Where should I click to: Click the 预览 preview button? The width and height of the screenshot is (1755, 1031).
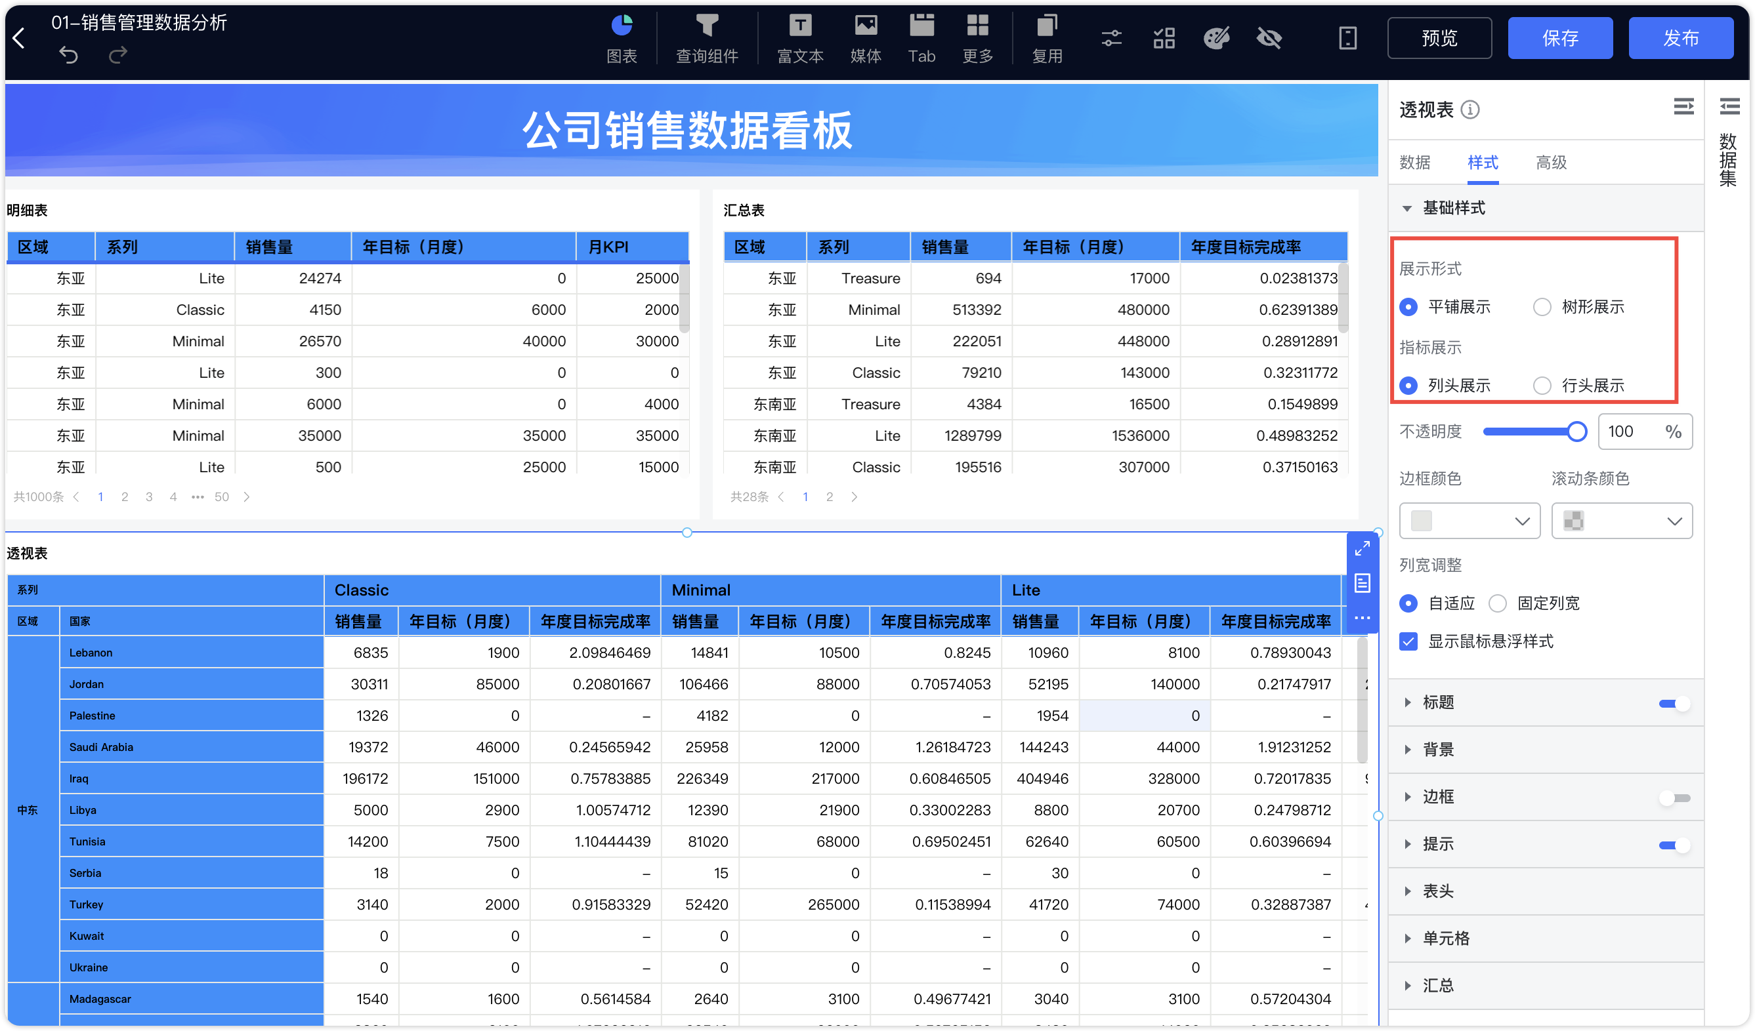coord(1439,38)
